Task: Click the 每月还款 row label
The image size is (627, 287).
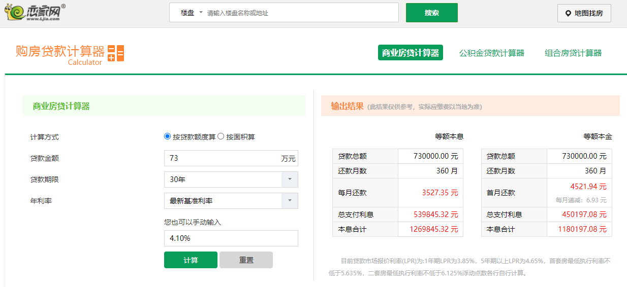Action: pyautogui.click(x=353, y=193)
